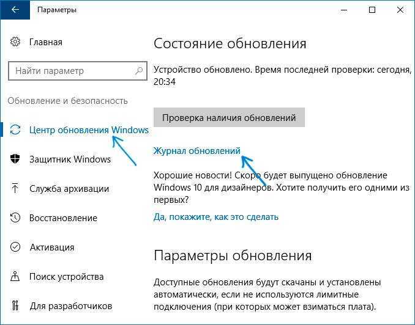Click the history clock icon for Восстановление
The image size is (415, 325).
[x=15, y=217]
